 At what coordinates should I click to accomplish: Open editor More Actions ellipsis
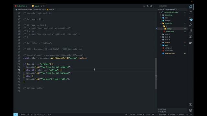tap(154, 6)
